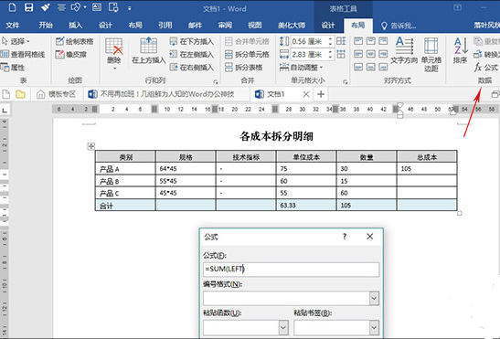Close the 文档1 document tab
500x339 pixels.
pos(306,94)
